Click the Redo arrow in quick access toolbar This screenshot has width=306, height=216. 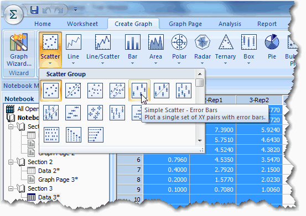coord(59,10)
